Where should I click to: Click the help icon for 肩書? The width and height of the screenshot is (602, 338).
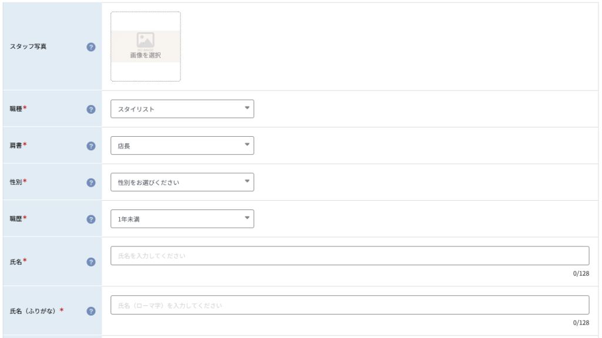(x=91, y=146)
